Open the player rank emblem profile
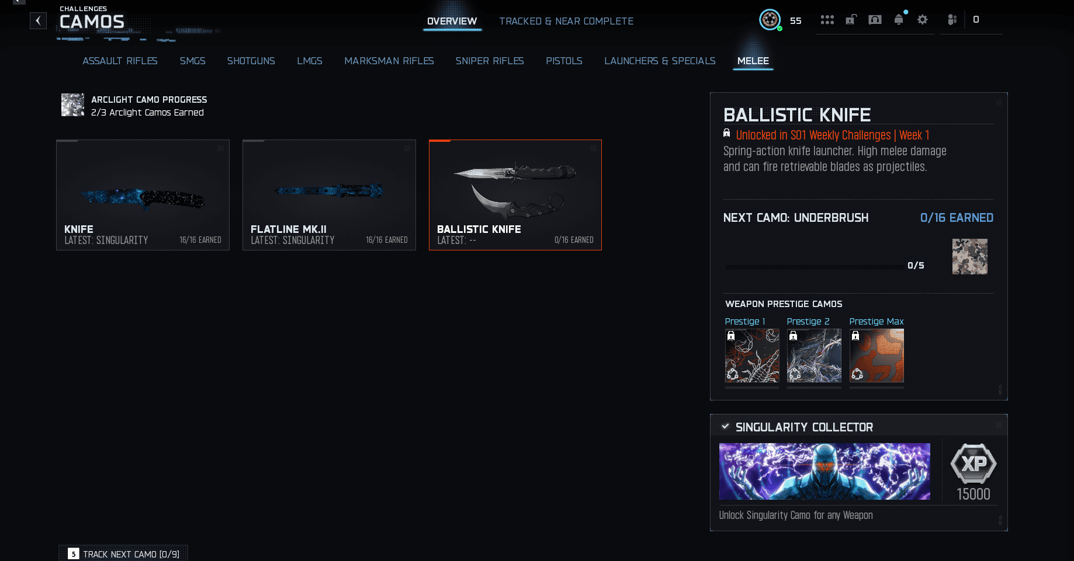The height and width of the screenshot is (561, 1074). [x=770, y=20]
